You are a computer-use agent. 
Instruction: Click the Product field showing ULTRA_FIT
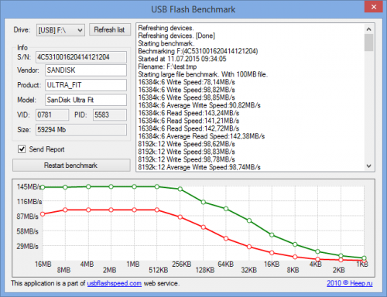coord(86,85)
